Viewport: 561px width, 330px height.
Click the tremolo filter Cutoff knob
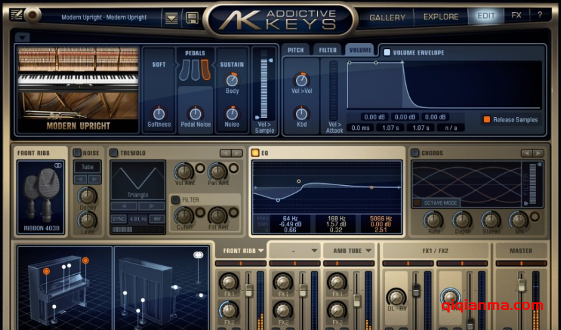point(184,216)
